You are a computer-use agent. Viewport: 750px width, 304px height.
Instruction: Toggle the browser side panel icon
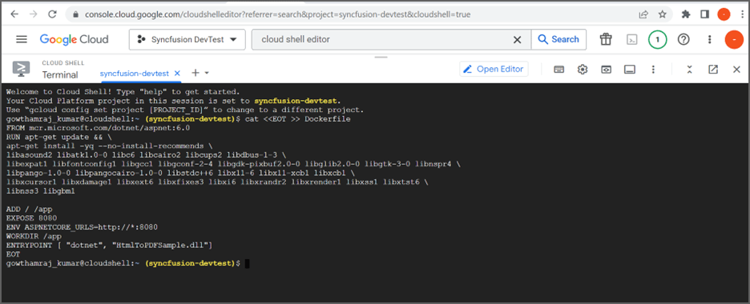(x=704, y=14)
